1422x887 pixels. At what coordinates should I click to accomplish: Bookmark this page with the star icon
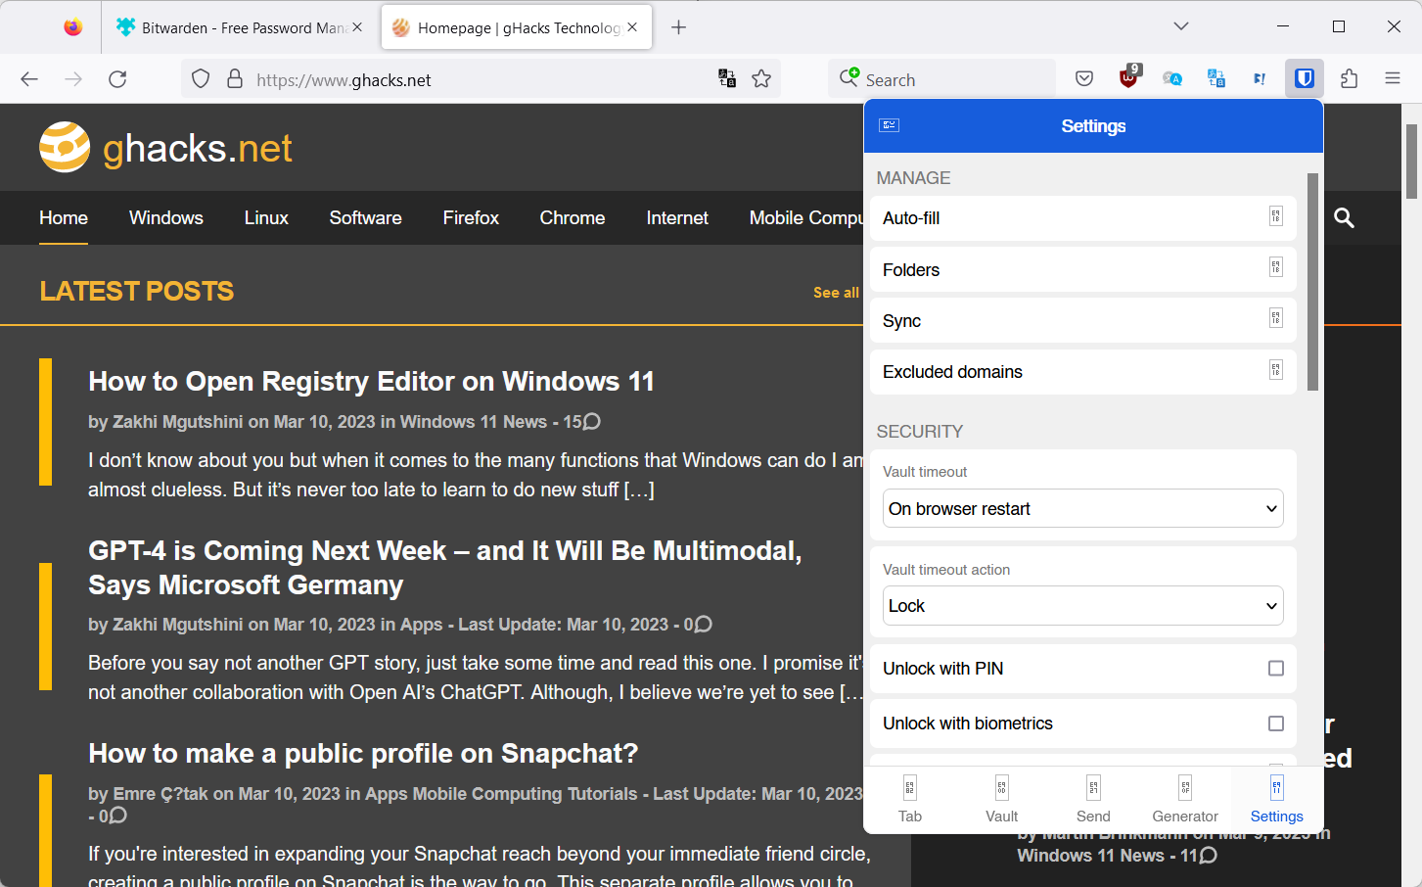(761, 79)
